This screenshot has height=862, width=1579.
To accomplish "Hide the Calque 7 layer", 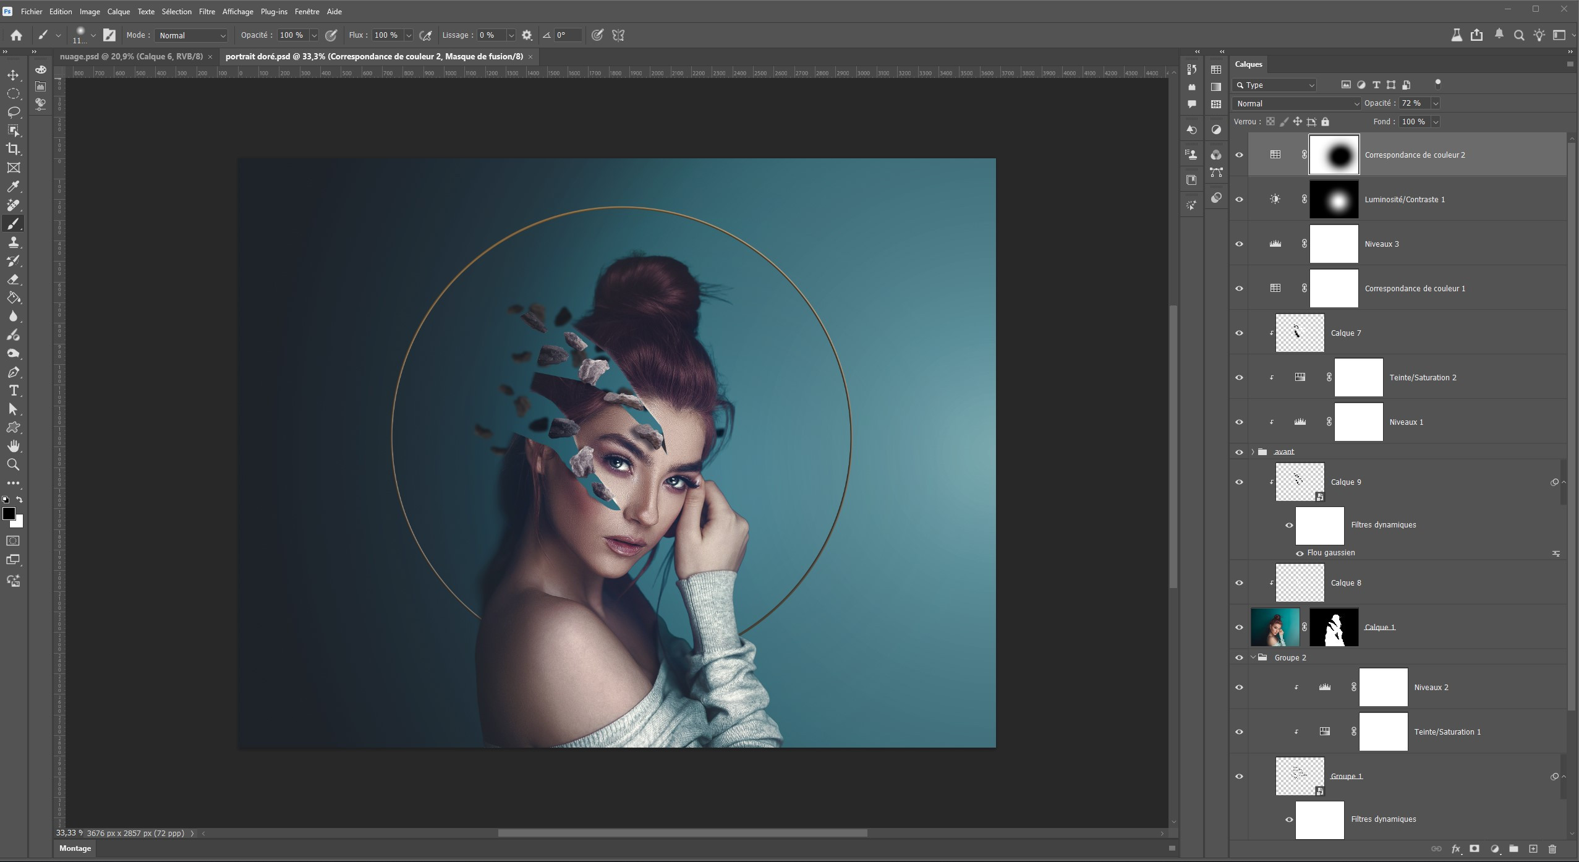I will coord(1239,333).
